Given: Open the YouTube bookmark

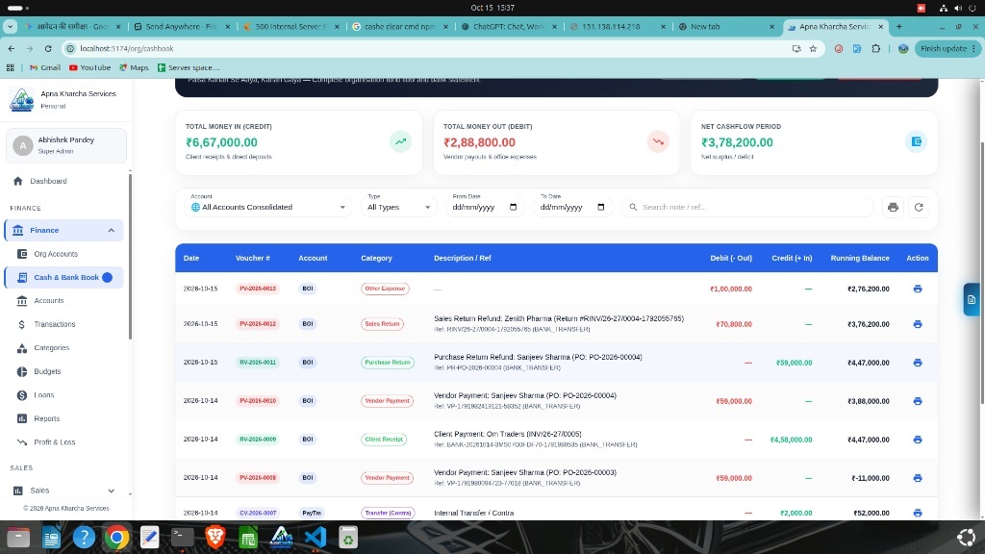Looking at the screenshot, I should point(89,67).
